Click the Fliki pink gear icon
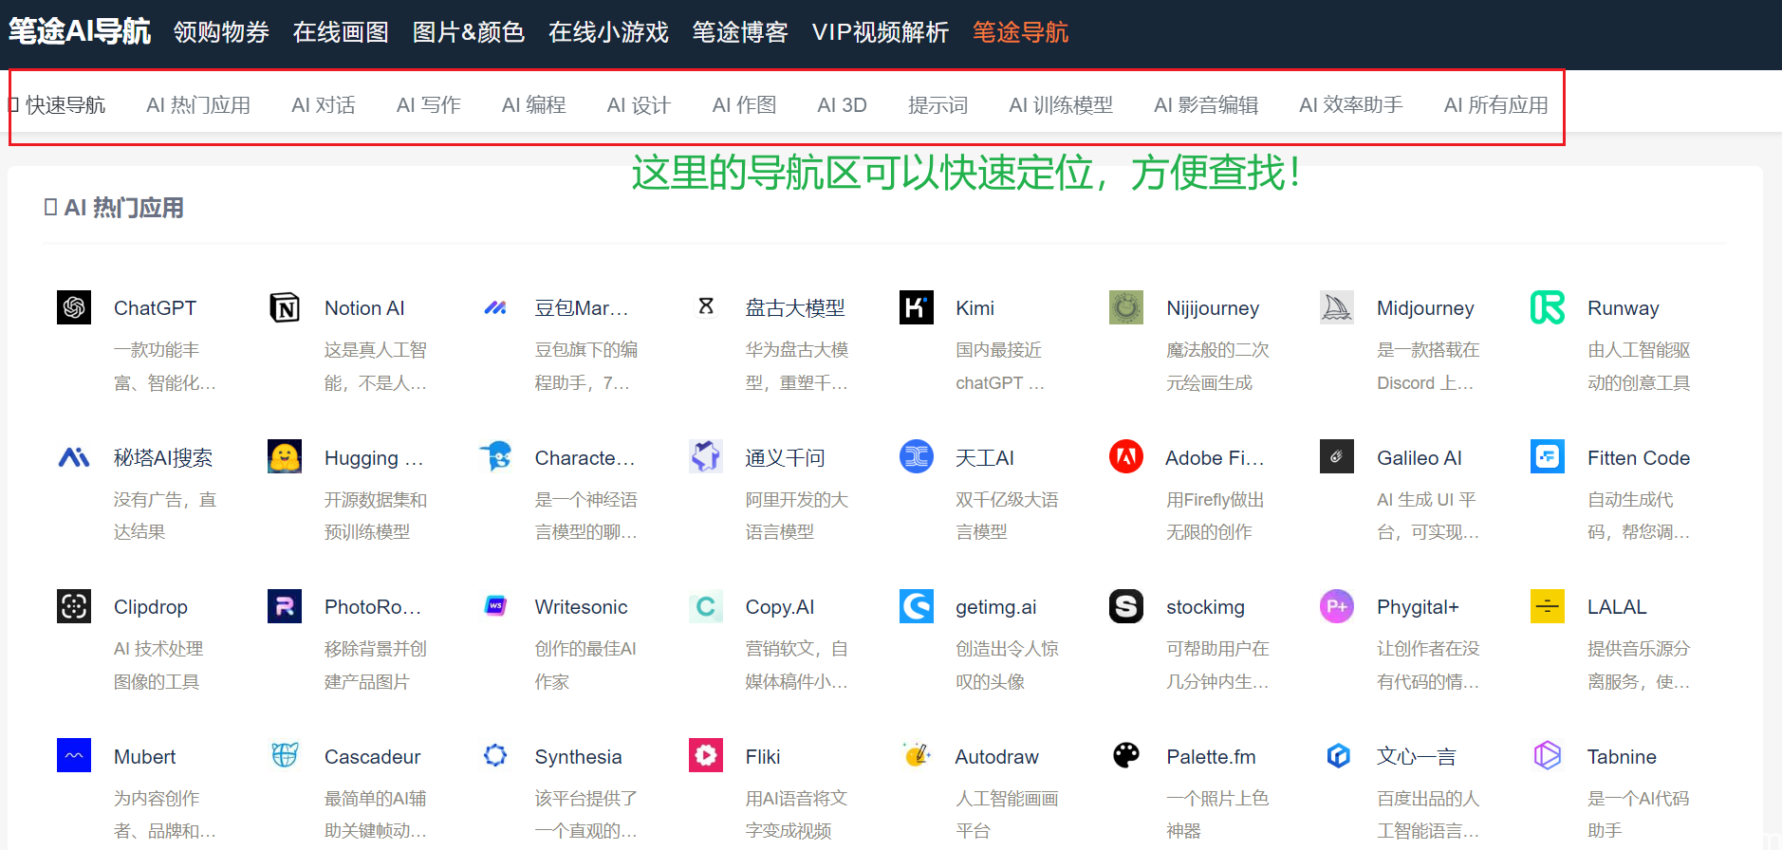The image size is (1782, 850). [x=706, y=756]
